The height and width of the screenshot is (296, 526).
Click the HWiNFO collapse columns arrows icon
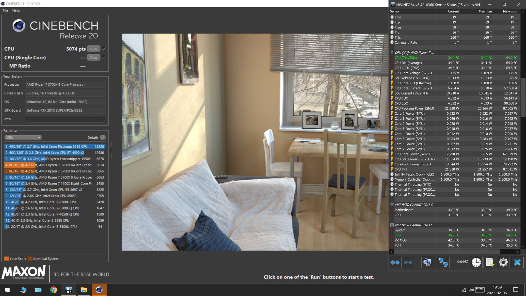pos(408,262)
